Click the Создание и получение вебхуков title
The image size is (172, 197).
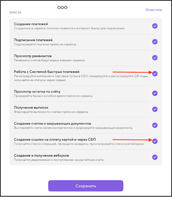coord(41,156)
